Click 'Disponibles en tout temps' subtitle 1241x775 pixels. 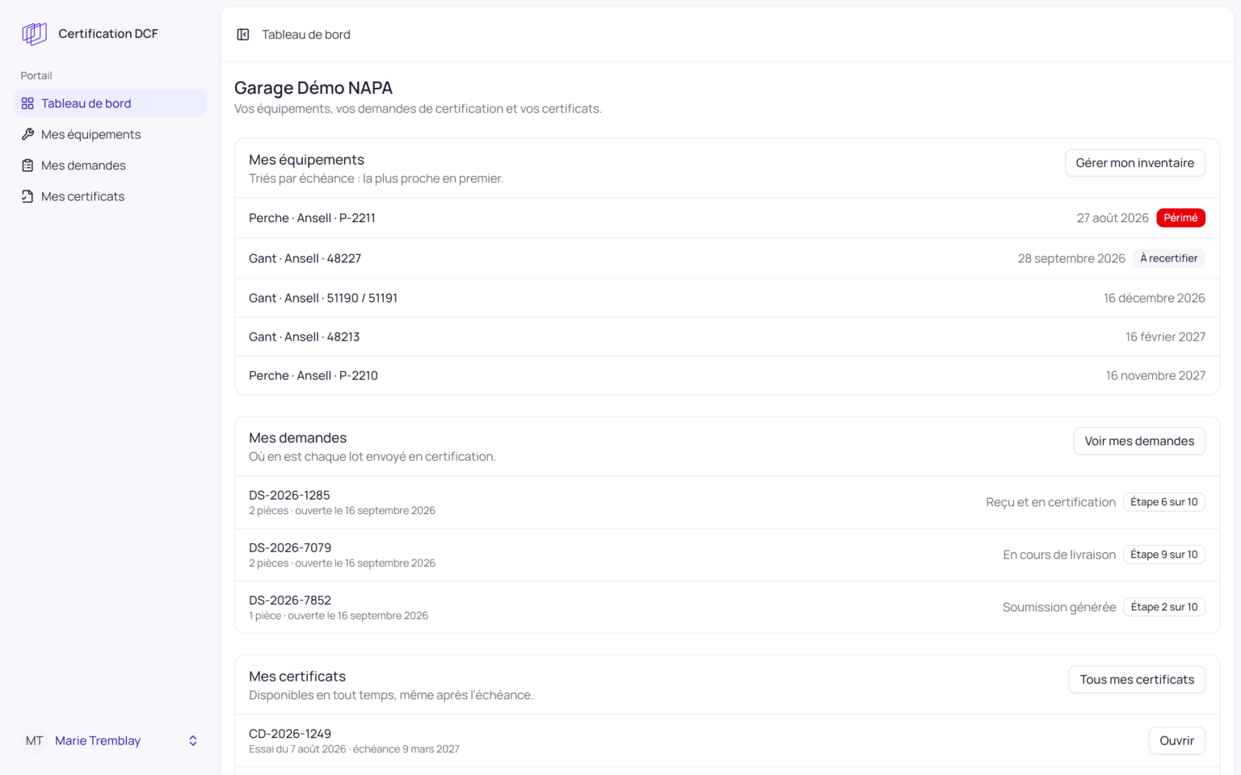391,695
